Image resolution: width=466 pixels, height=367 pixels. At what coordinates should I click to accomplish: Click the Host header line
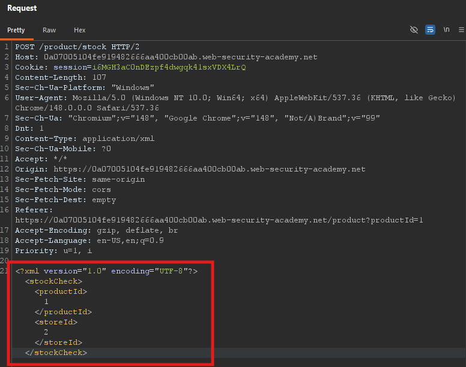[x=166, y=57]
